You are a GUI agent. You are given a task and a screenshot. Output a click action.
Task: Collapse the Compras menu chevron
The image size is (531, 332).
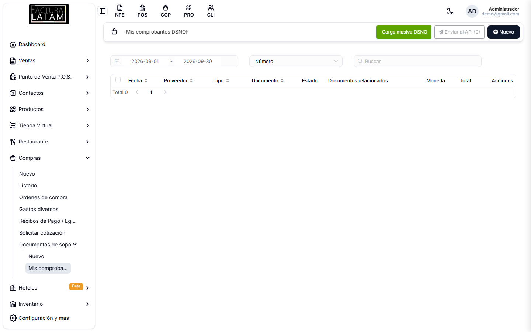(x=87, y=158)
